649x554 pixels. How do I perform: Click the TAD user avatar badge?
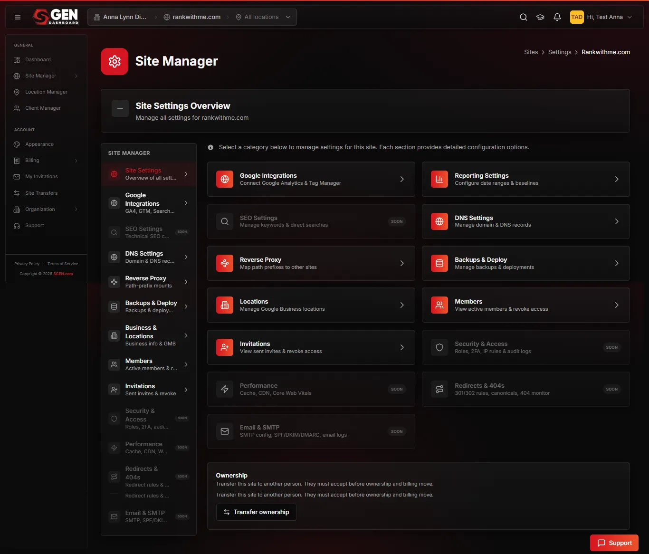tap(577, 17)
